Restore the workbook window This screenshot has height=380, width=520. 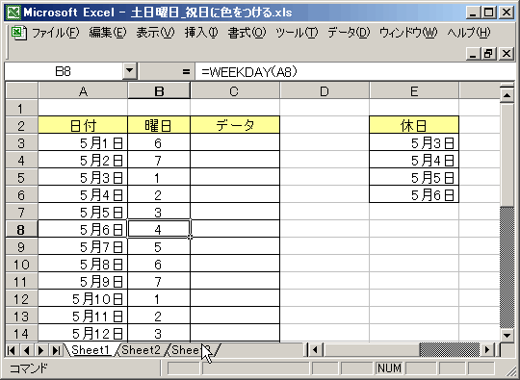coord(489,53)
